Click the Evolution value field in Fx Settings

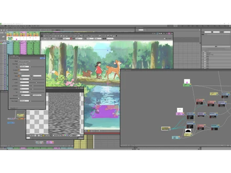pyautogui.click(x=24, y=70)
